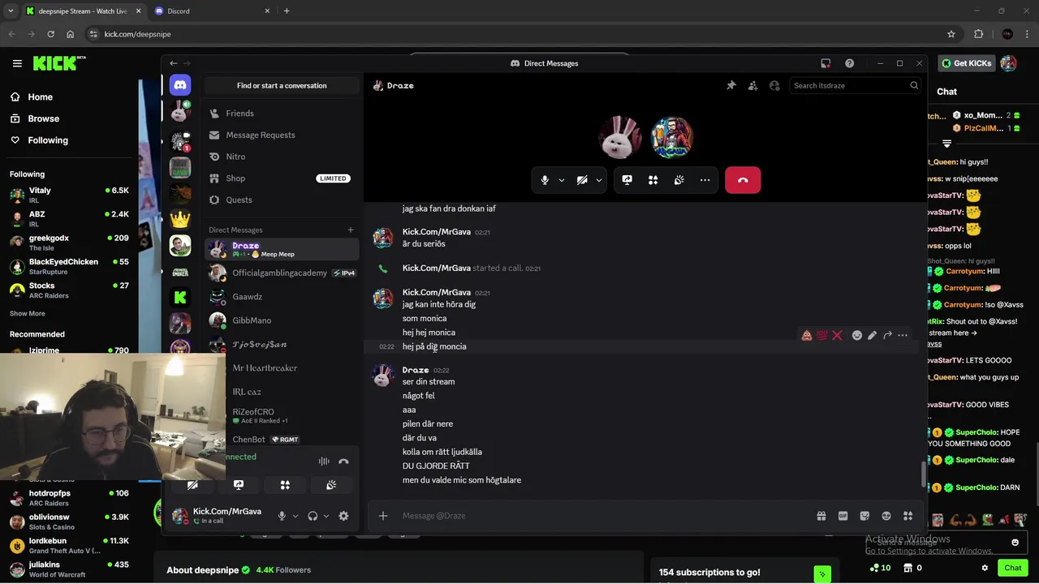Send a gift with the gift icon
Image resolution: width=1039 pixels, height=584 pixels.
tap(821, 516)
